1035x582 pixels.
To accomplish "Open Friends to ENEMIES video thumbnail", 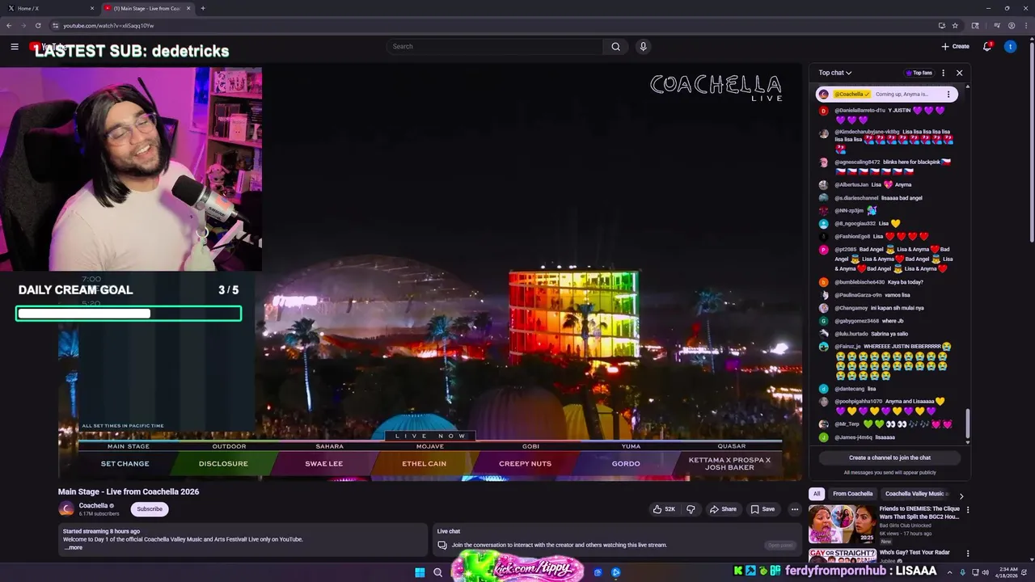I will click(843, 524).
